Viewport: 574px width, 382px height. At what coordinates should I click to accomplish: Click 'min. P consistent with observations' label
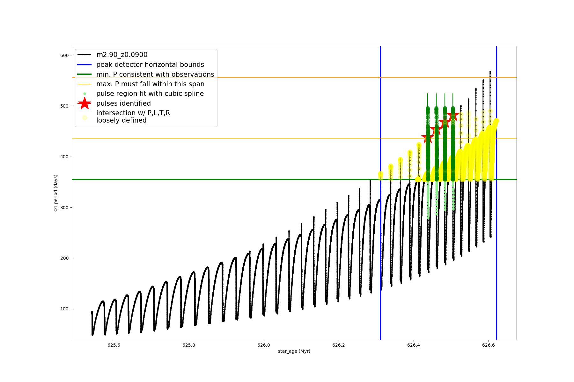point(155,74)
